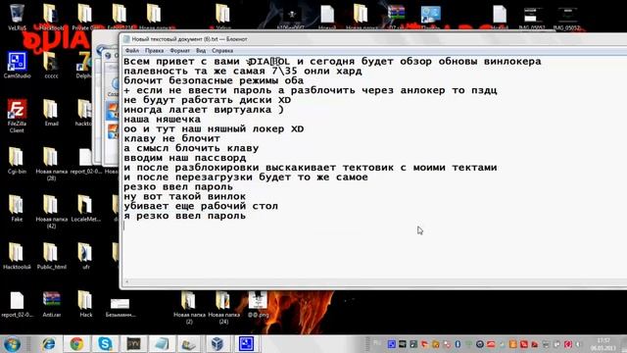Select the IMG_05052 thumbnail at far right

tap(567, 17)
